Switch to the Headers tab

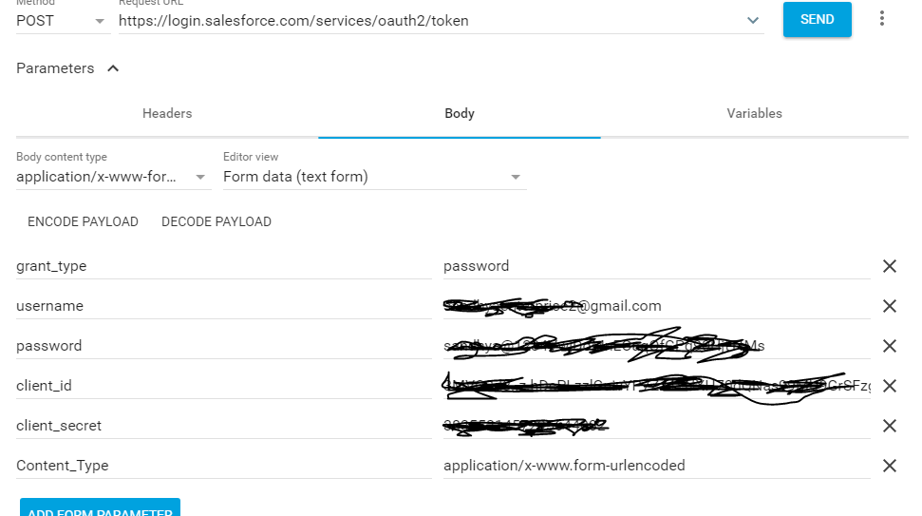click(167, 114)
